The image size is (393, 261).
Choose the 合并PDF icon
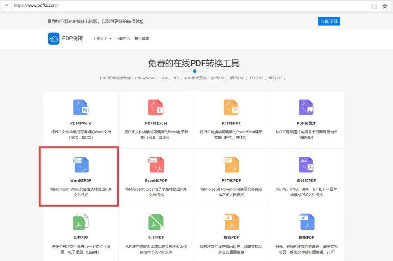(81, 222)
